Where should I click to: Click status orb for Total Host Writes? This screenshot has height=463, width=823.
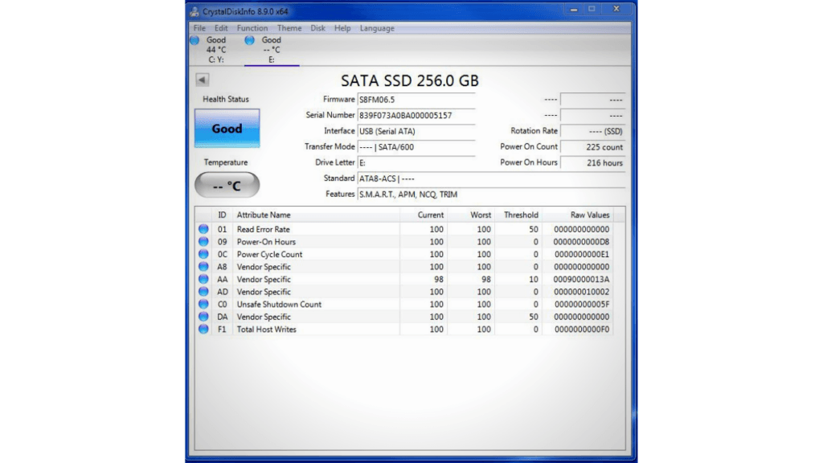[203, 330]
